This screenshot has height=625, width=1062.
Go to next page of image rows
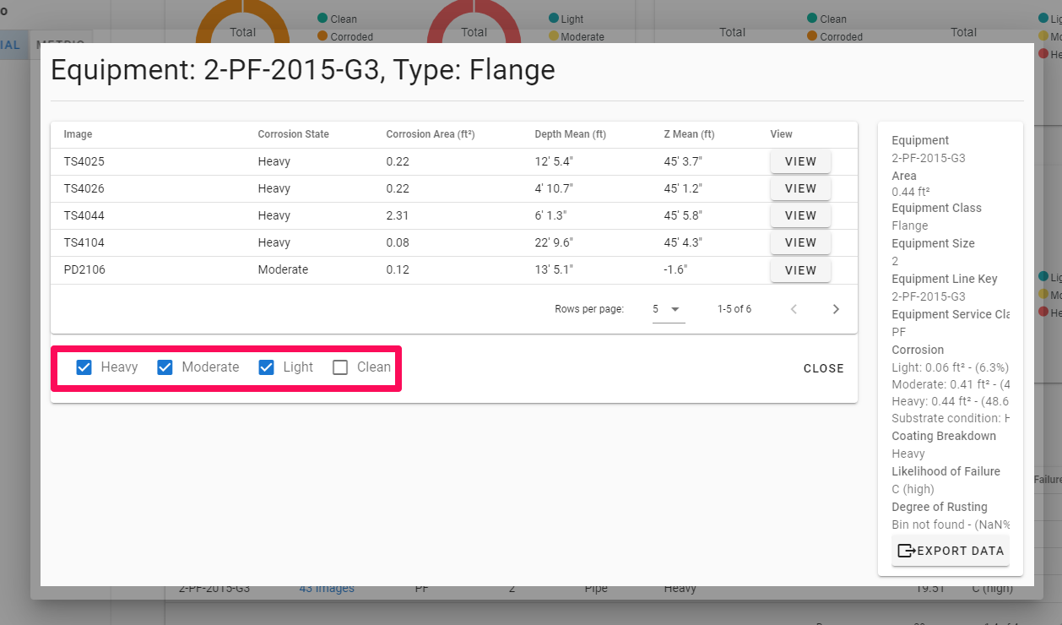tap(836, 309)
